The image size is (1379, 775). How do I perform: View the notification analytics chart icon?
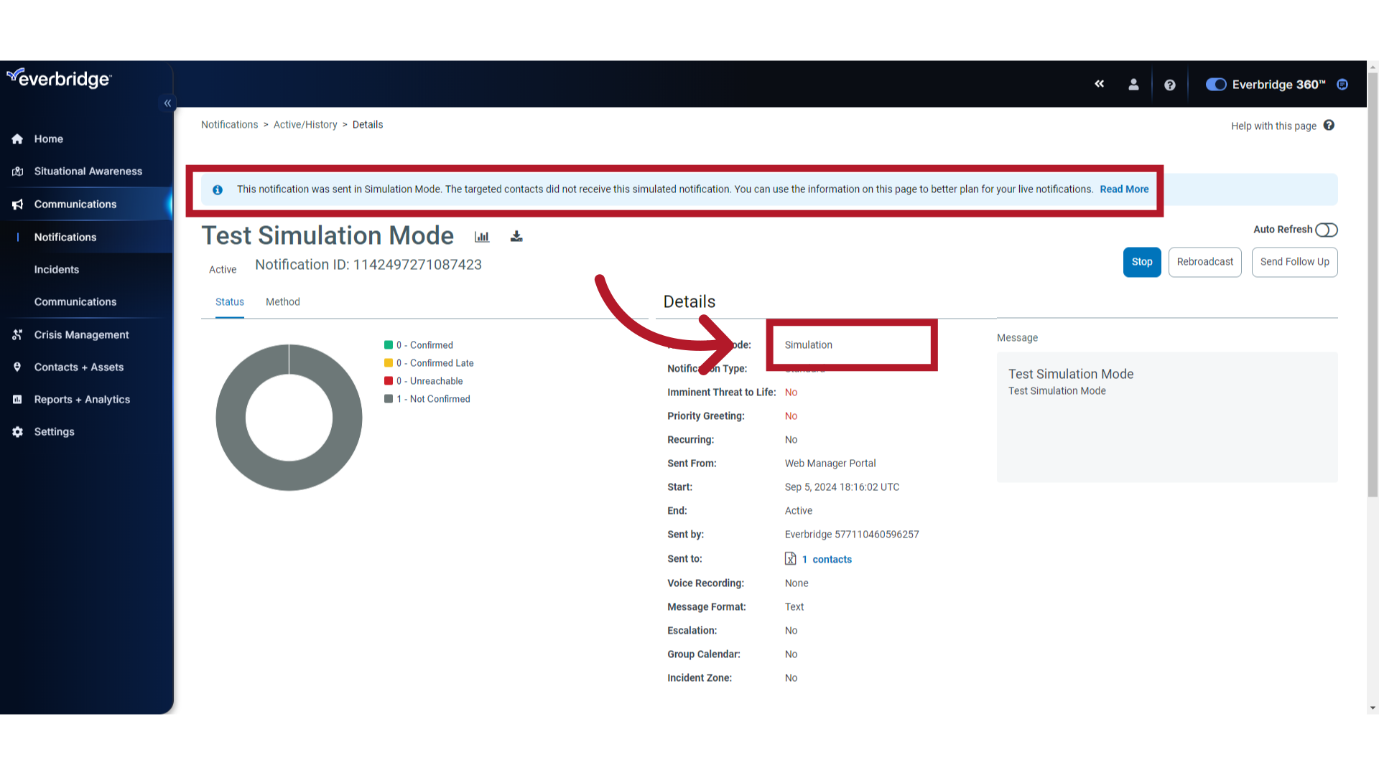pyautogui.click(x=481, y=236)
